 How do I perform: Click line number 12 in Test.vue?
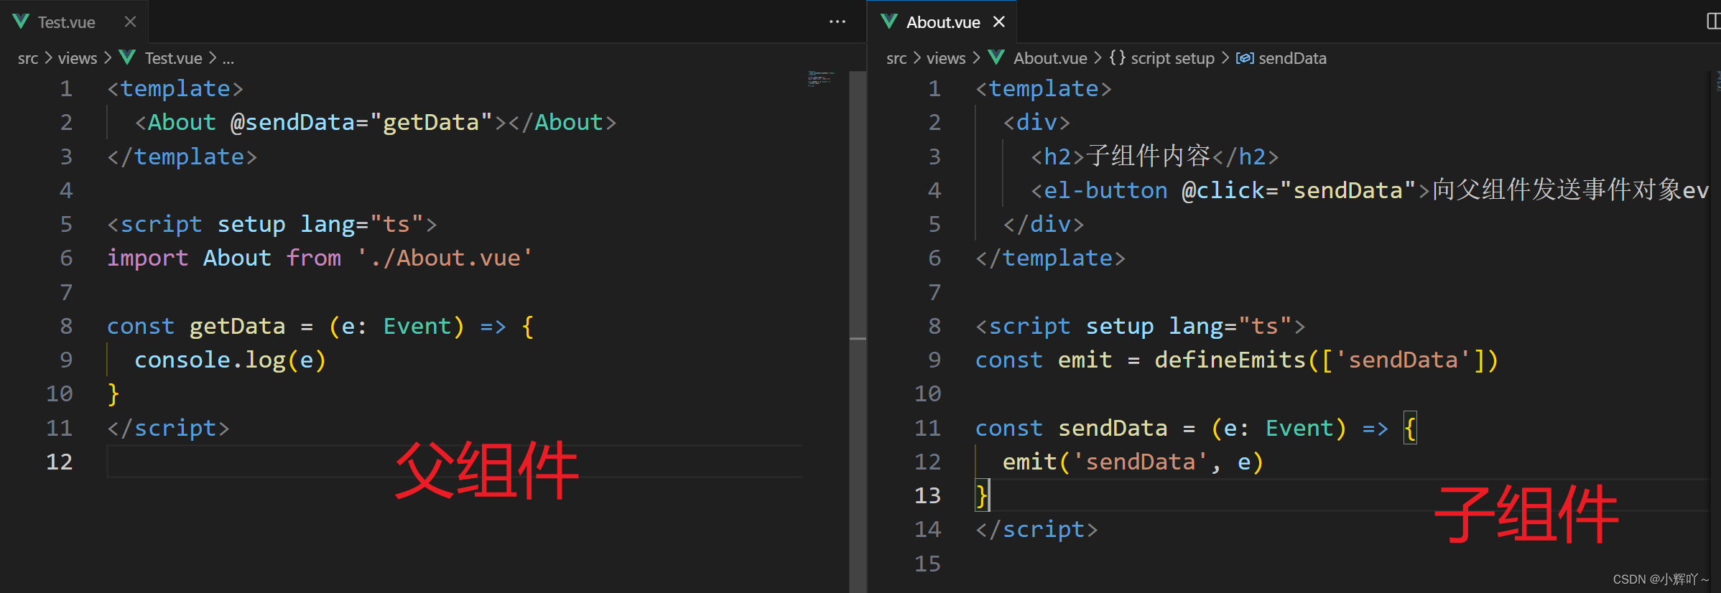(59, 462)
